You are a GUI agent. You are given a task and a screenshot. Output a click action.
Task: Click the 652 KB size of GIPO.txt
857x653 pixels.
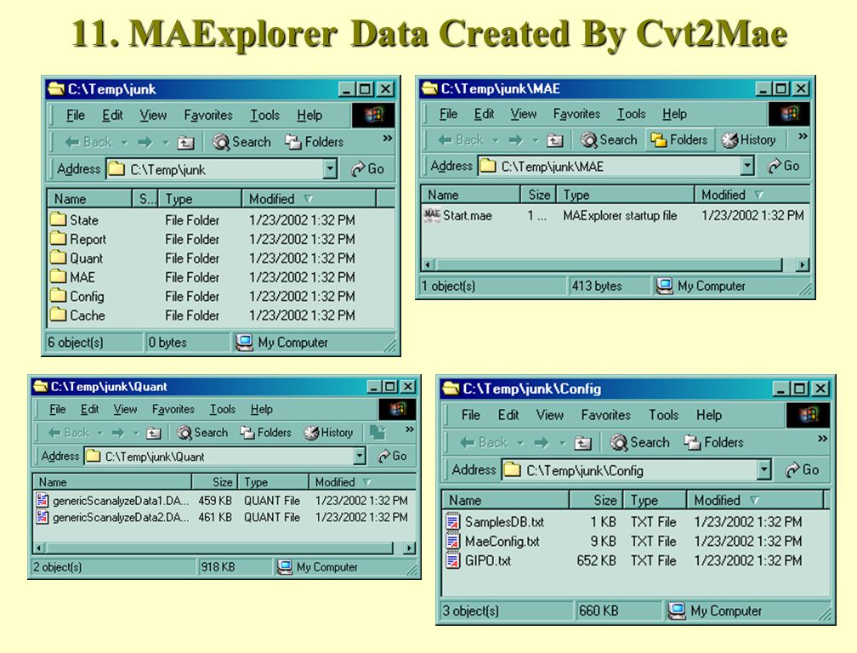pyautogui.click(x=596, y=560)
